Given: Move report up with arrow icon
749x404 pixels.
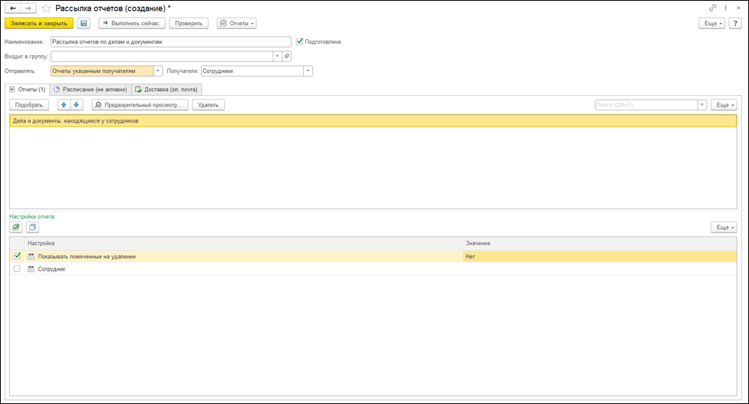Looking at the screenshot, I should click(x=64, y=105).
